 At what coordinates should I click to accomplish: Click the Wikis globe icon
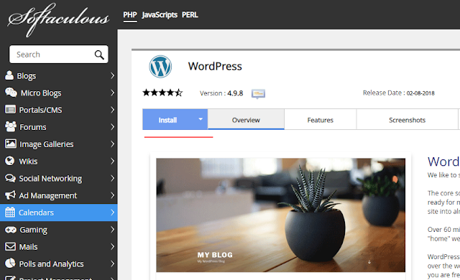[x=9, y=161]
